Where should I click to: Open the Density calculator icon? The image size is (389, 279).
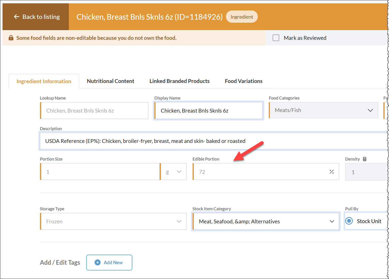365,159
